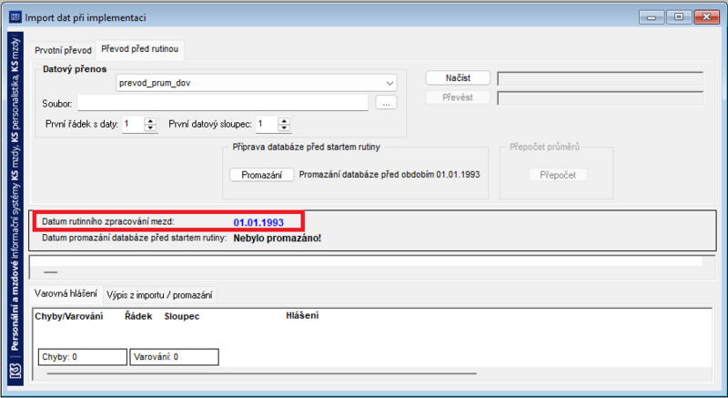
Task: Increase První řádek s daty value
Action: [x=150, y=121]
